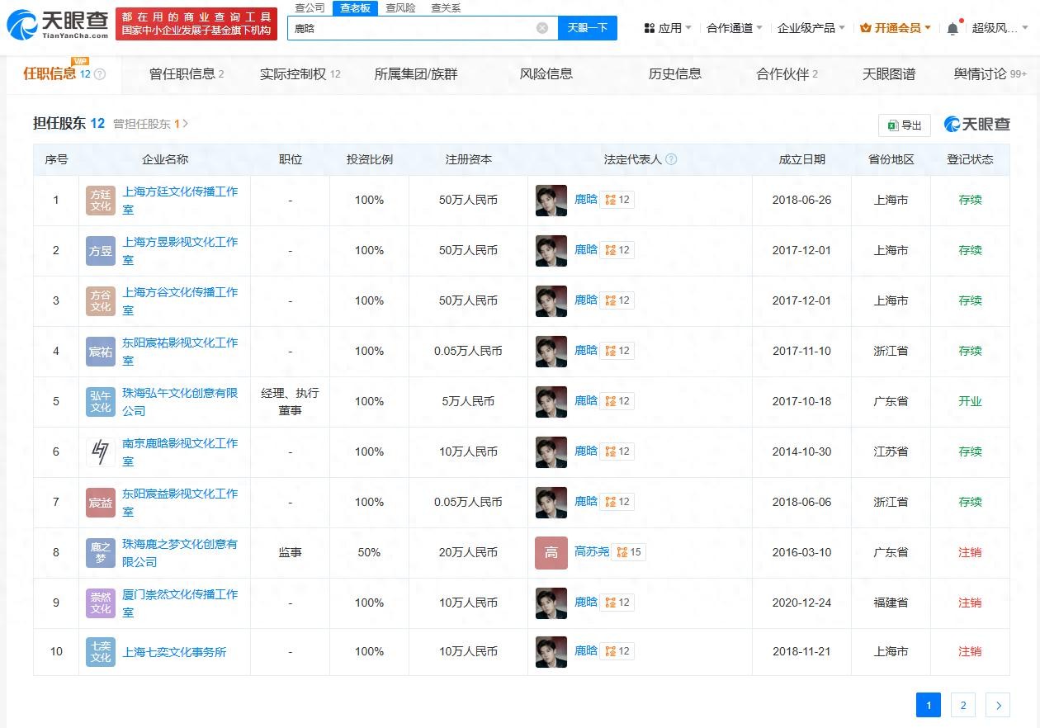Screen dimensions: 1040x728
Task: Click the help icon beside 法定代表人 header
Action: coord(671,159)
